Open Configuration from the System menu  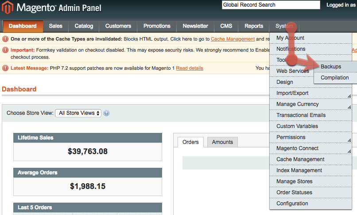pyautogui.click(x=292, y=204)
